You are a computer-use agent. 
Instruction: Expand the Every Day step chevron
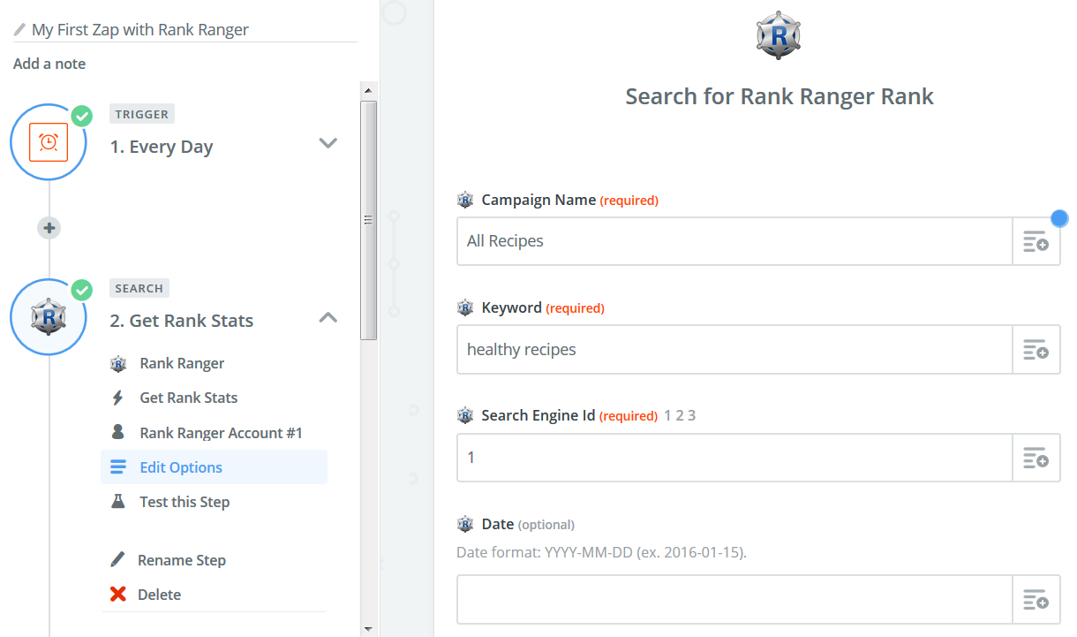tap(328, 143)
